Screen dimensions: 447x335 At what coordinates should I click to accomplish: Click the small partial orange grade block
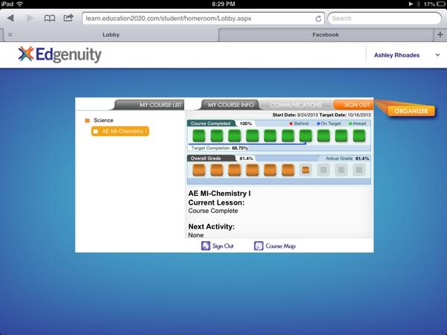coord(305,170)
